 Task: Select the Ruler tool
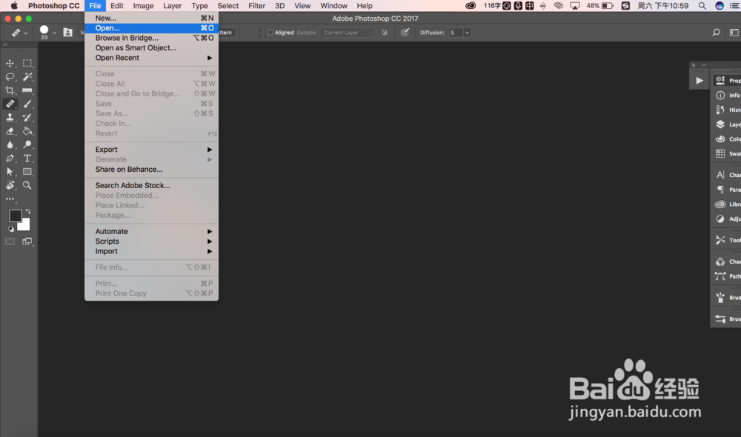click(x=27, y=90)
